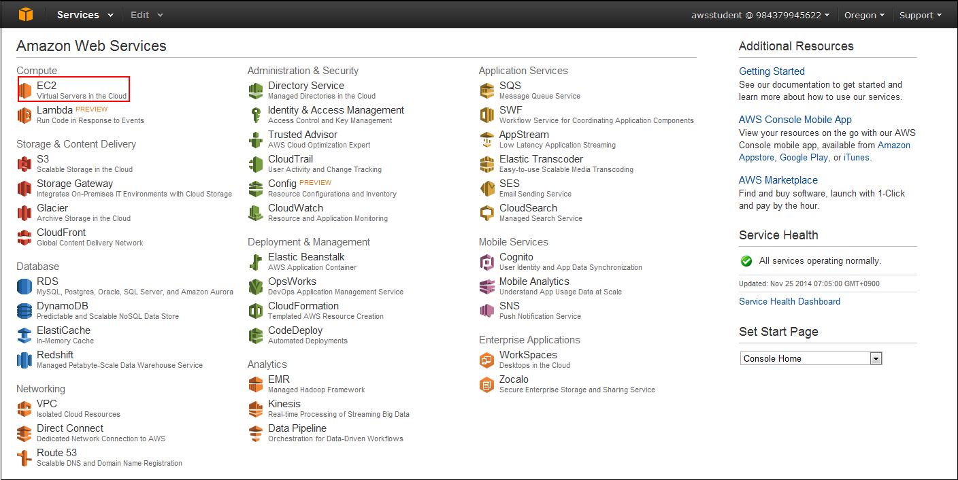Click the Redshift icon
The image size is (958, 480).
coord(25,360)
